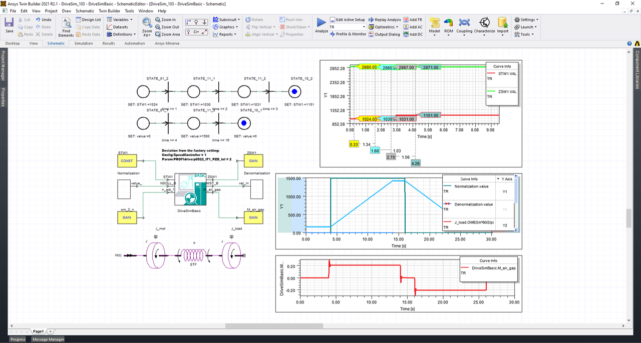
Task: Open the Twin Builder menu
Action: (x=110, y=10)
